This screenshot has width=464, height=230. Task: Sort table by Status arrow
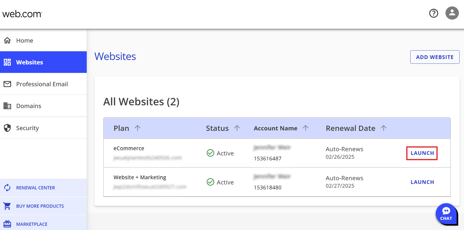tap(237, 128)
